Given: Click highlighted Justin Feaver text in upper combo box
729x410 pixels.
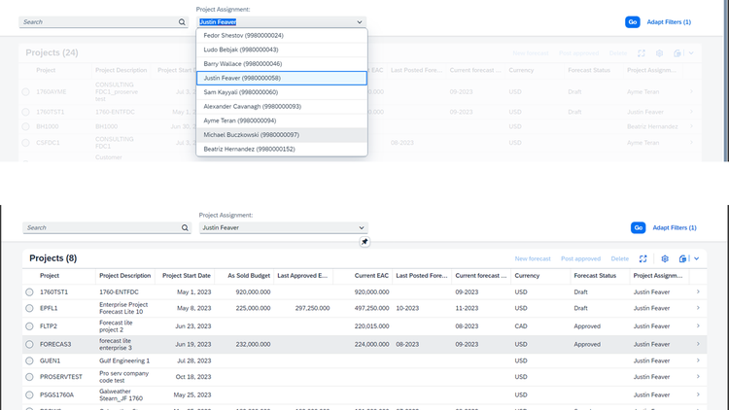Looking at the screenshot, I should (218, 21).
